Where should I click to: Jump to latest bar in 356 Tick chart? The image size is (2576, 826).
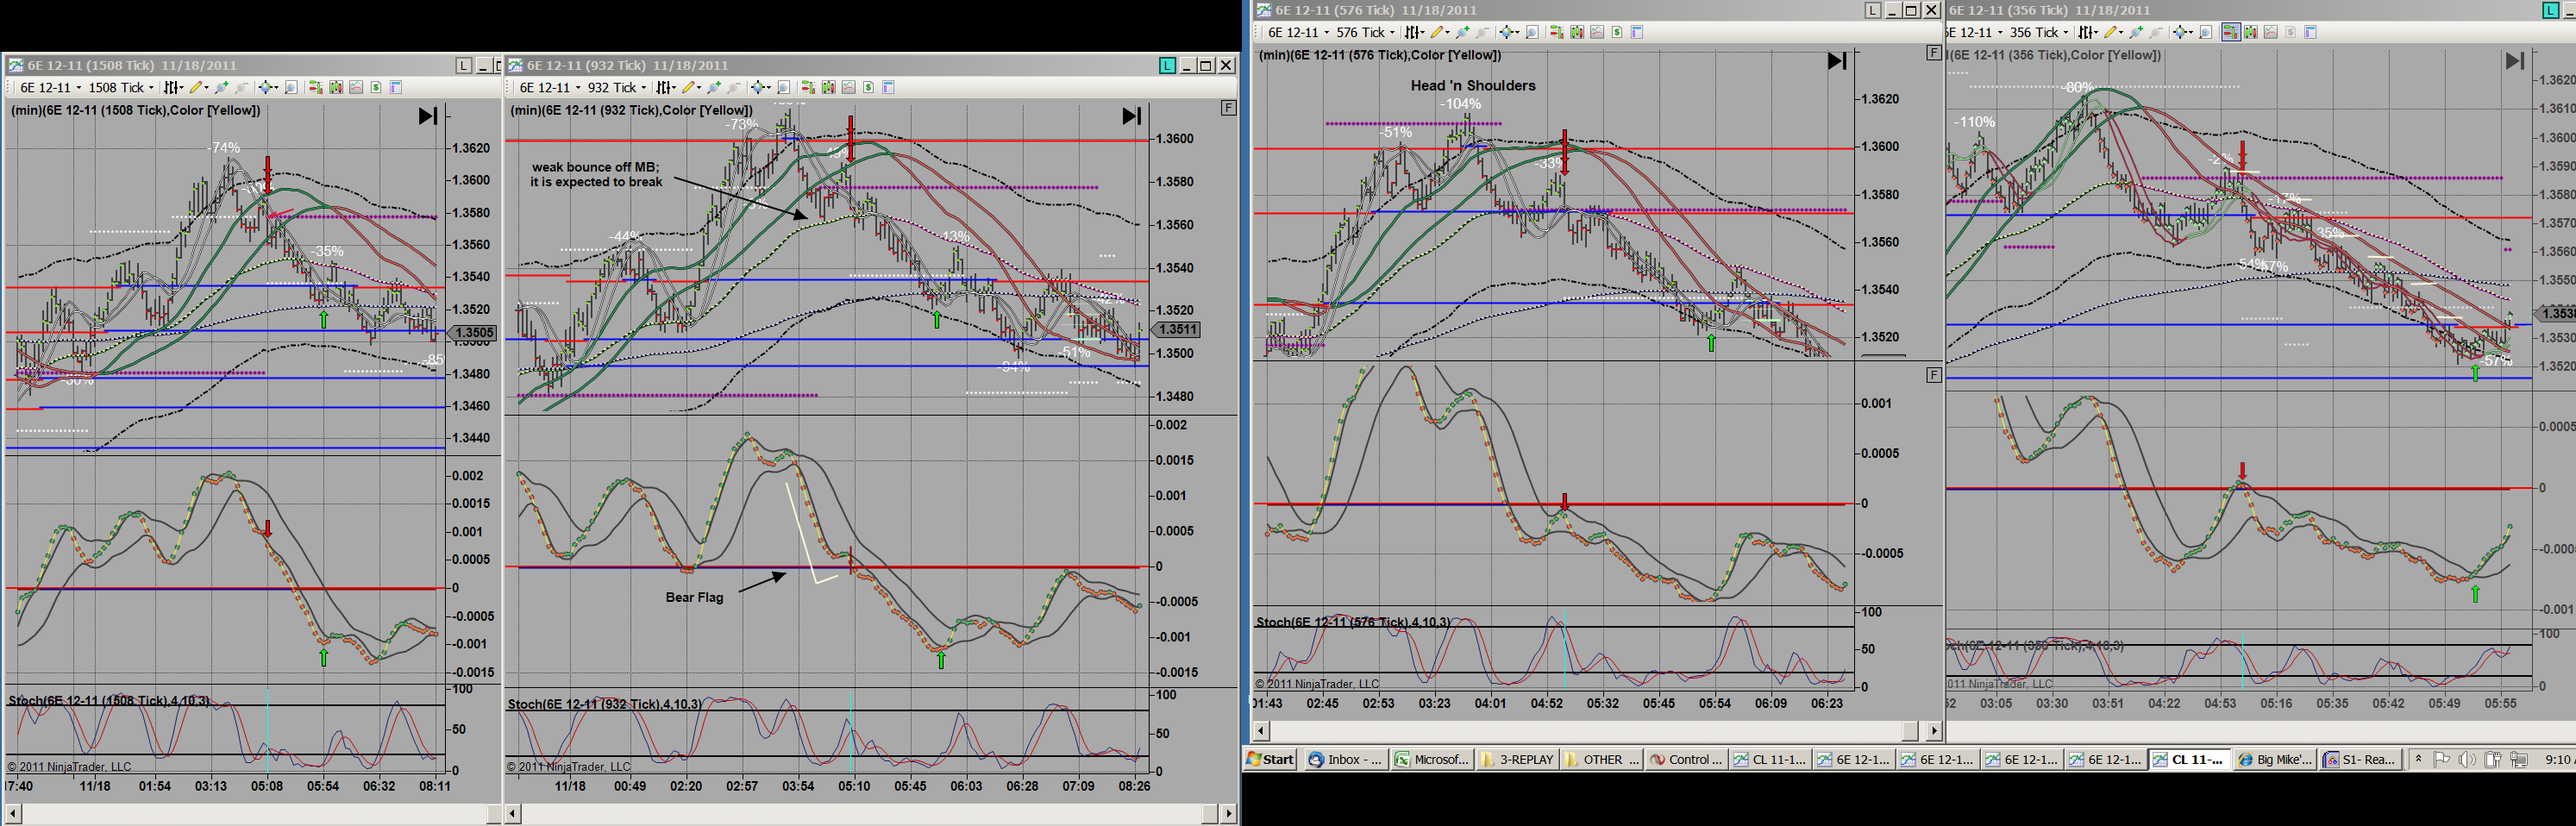(2514, 61)
